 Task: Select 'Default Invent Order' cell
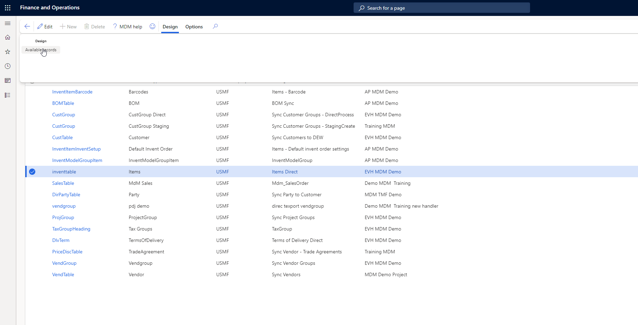tap(151, 149)
